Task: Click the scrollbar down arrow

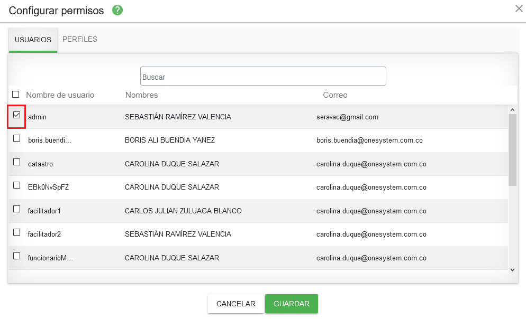Action: (512, 270)
